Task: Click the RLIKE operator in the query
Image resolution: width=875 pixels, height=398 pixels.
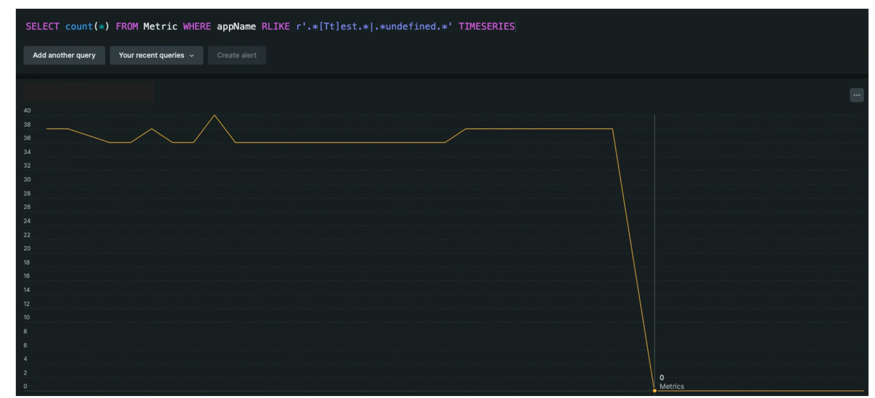Action: [x=275, y=27]
